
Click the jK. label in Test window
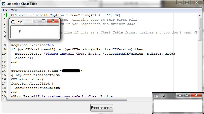coord(21,31)
